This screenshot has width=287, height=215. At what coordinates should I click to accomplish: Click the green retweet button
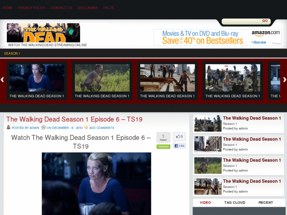pos(163,147)
